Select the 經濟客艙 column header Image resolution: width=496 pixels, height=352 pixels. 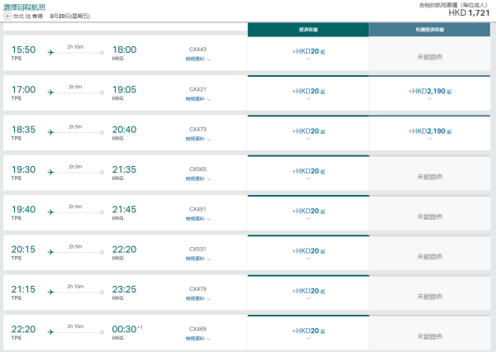308,29
